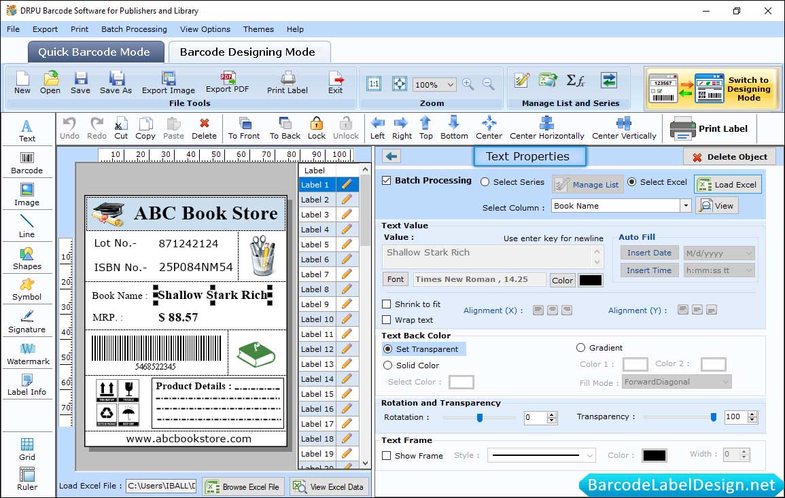Open an existing file
Viewport: 785px width, 498px height.
pyautogui.click(x=50, y=83)
